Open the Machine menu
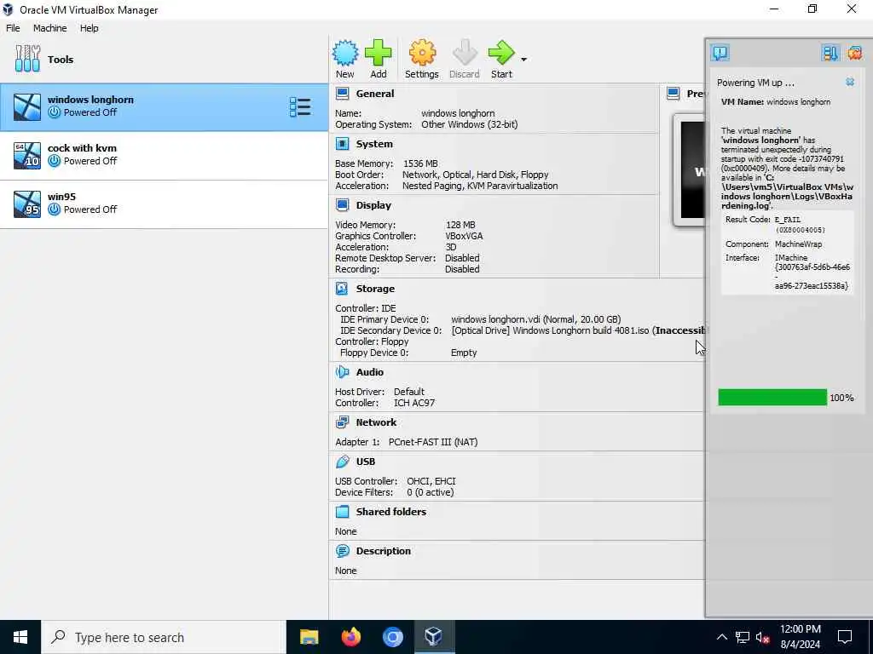 [x=49, y=28]
